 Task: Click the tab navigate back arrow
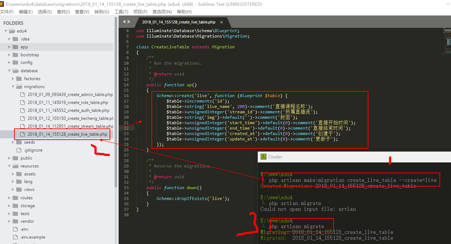[124, 22]
